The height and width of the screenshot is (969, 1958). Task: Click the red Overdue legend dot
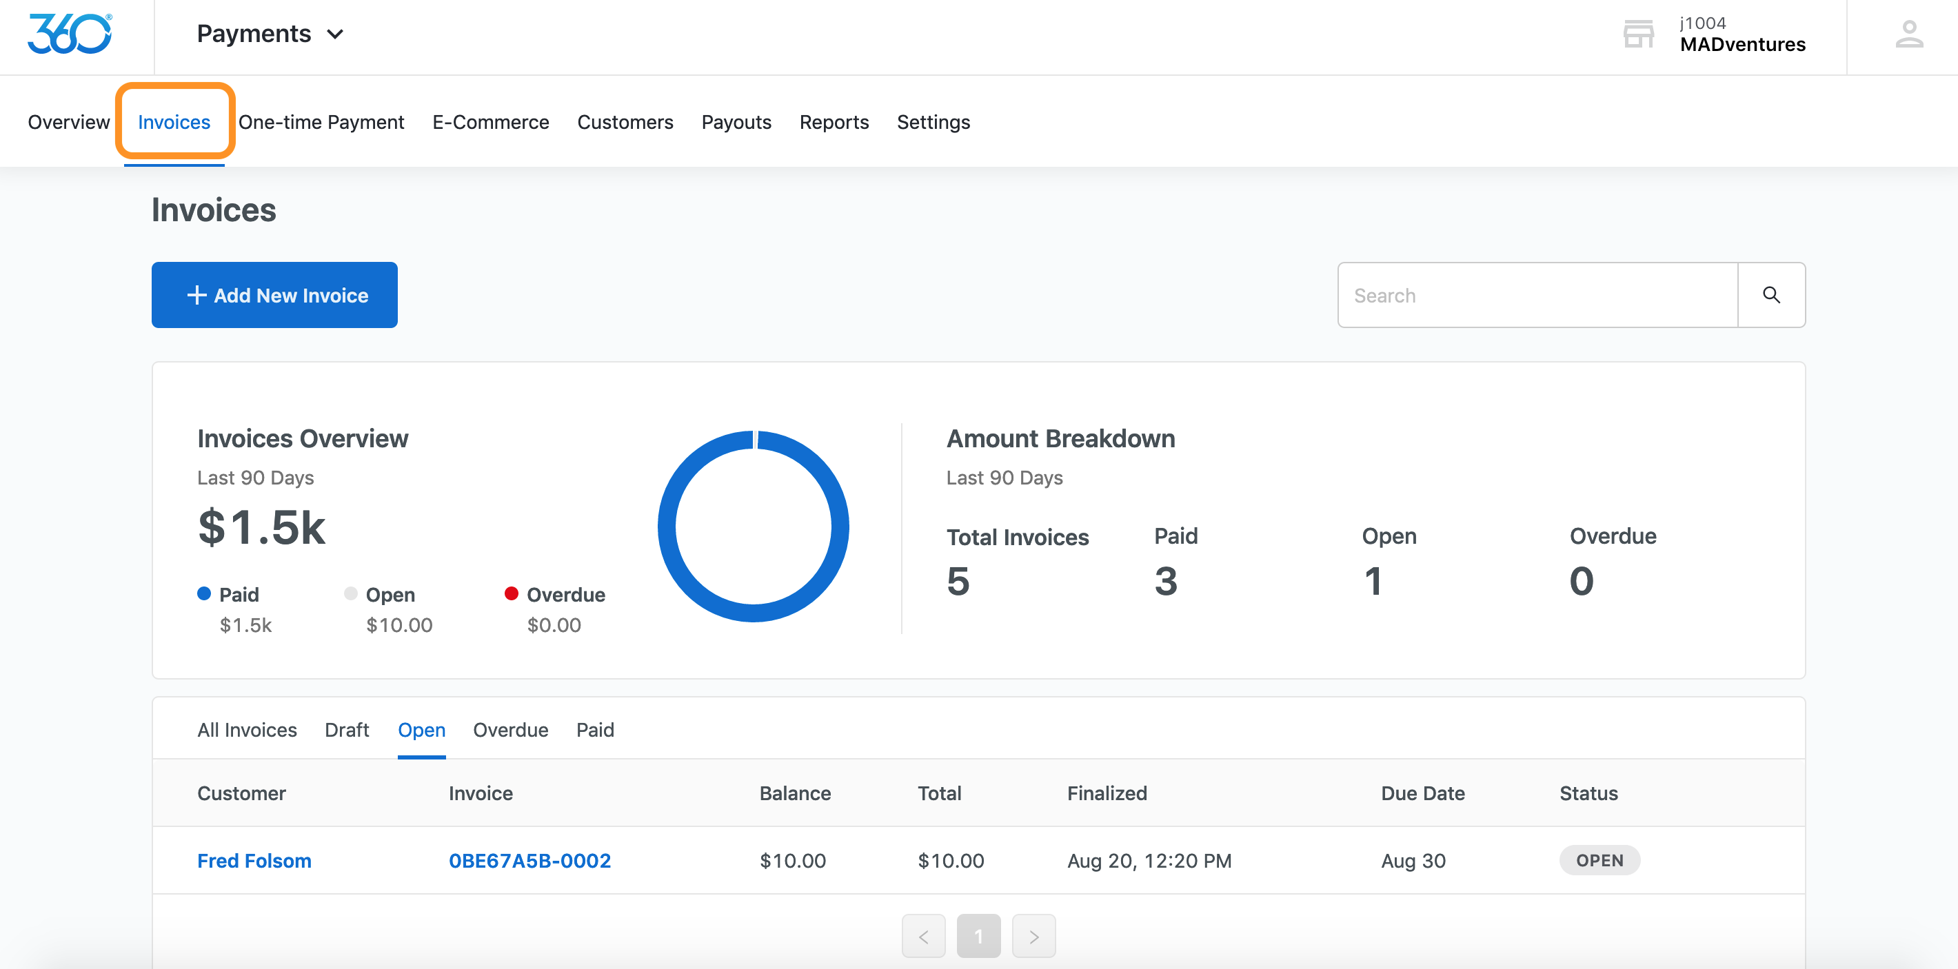511,593
